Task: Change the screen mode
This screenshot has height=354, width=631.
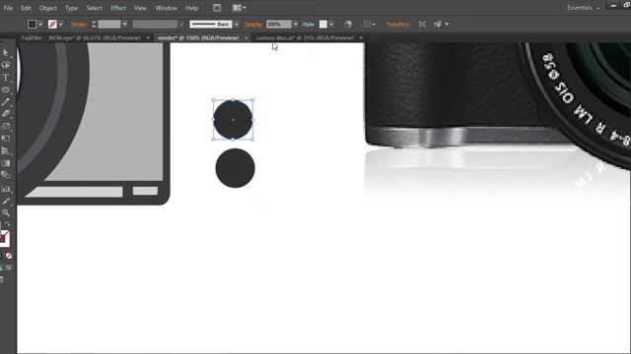Action: pos(2,279)
